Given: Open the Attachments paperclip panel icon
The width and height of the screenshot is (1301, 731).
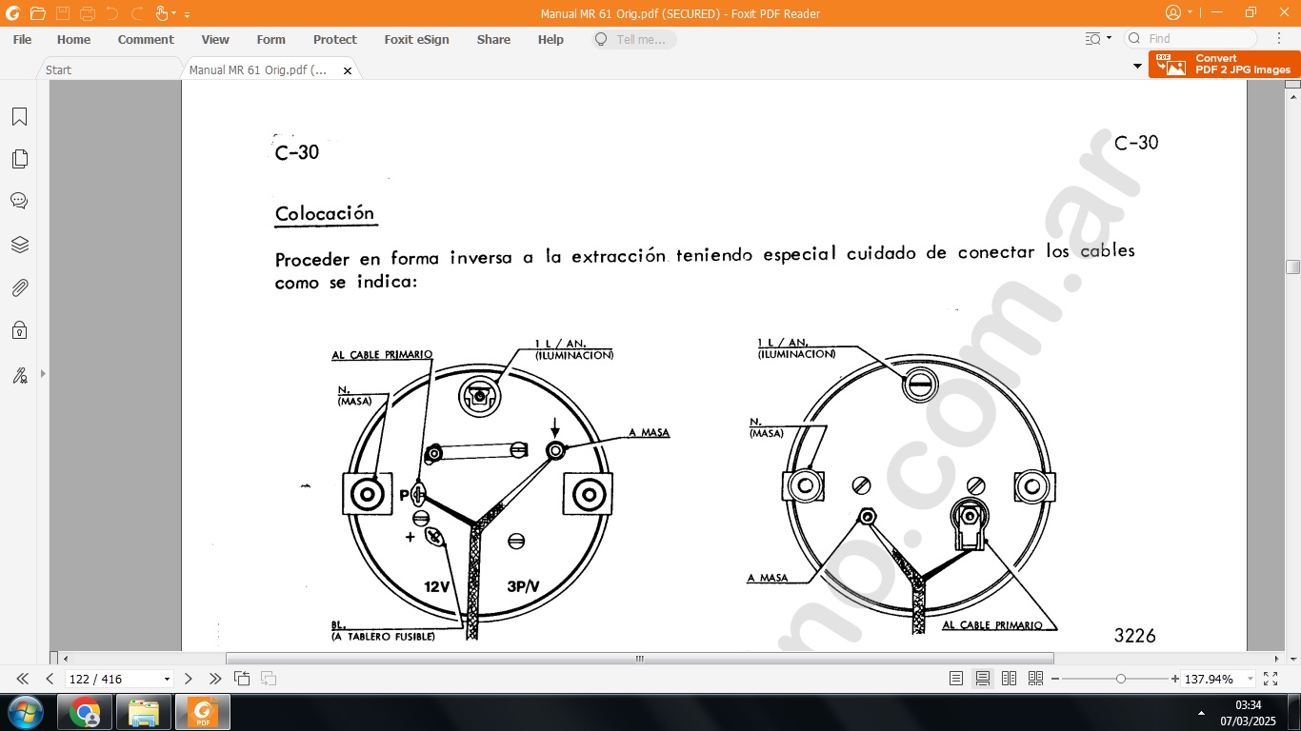Looking at the screenshot, I should (19, 287).
